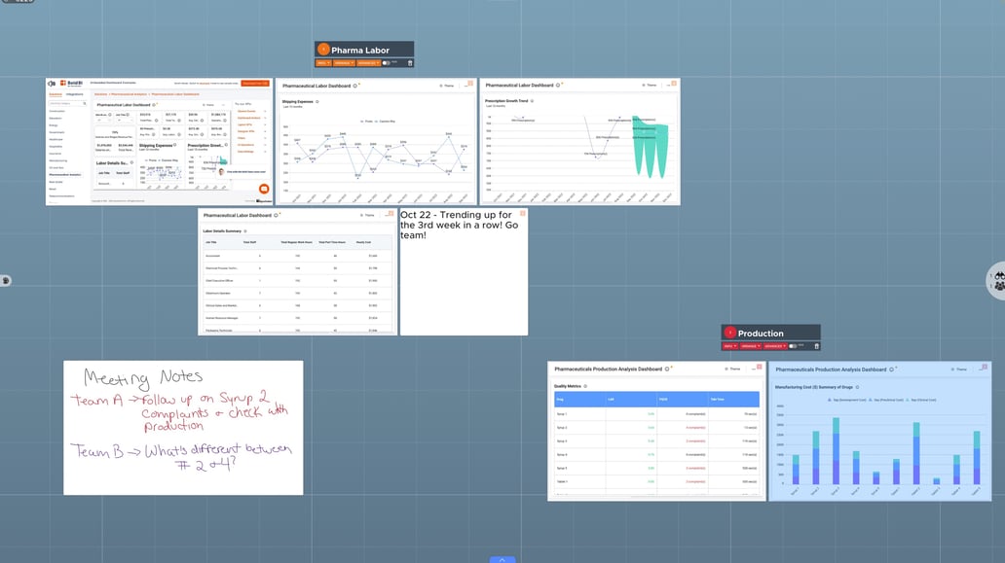
Task: Open the ORGANIZE dropdown under Pharma Labor
Action: tap(343, 63)
